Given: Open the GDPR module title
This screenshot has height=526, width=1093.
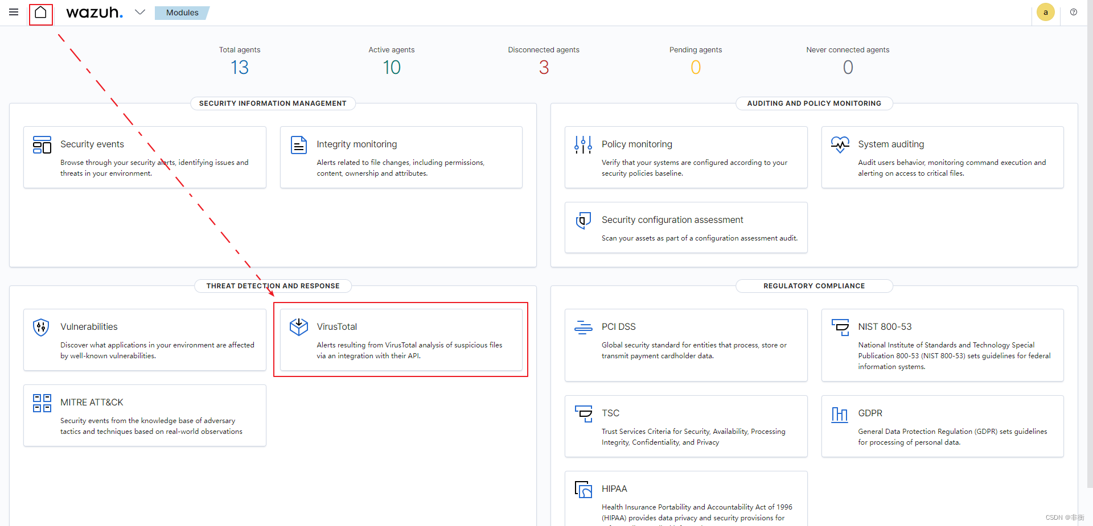Looking at the screenshot, I should coord(870,413).
